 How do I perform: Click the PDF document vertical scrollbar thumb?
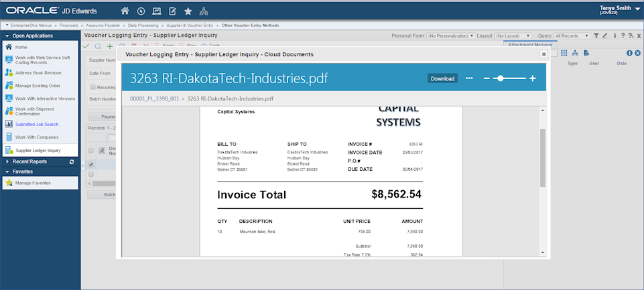pos(543,158)
